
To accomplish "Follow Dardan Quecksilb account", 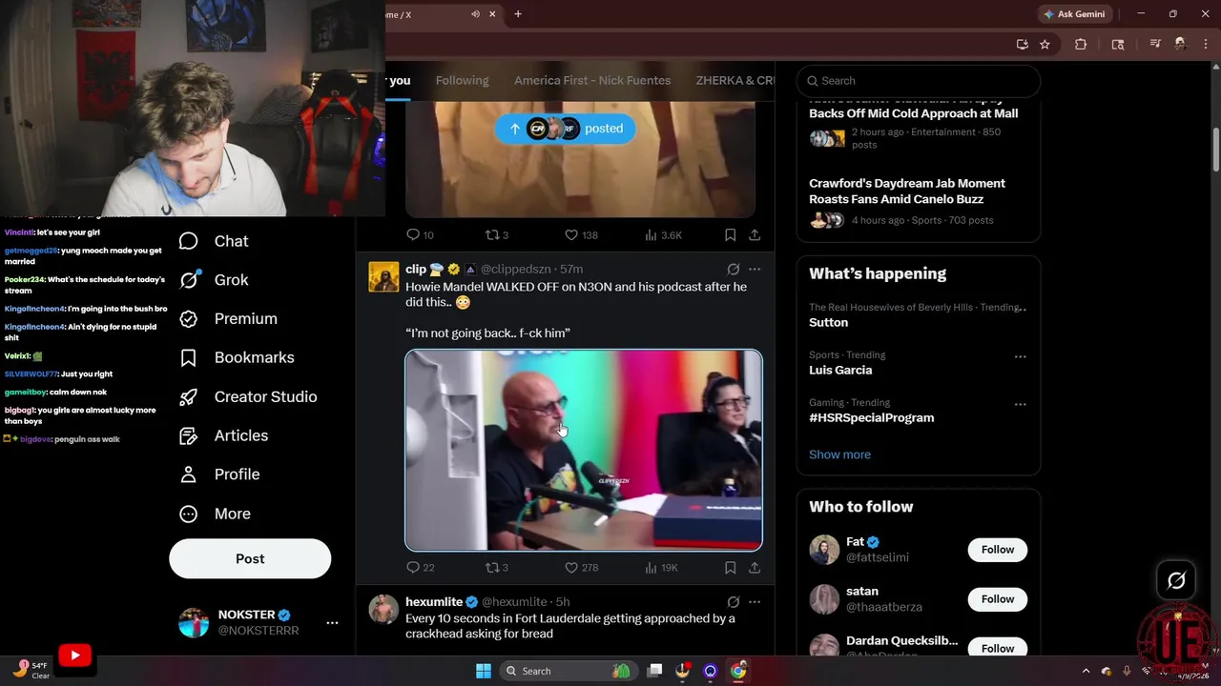I will point(998,648).
